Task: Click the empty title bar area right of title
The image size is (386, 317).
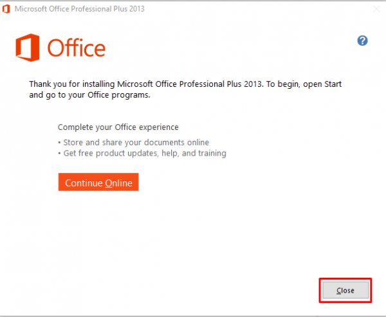Action: [x=257, y=8]
